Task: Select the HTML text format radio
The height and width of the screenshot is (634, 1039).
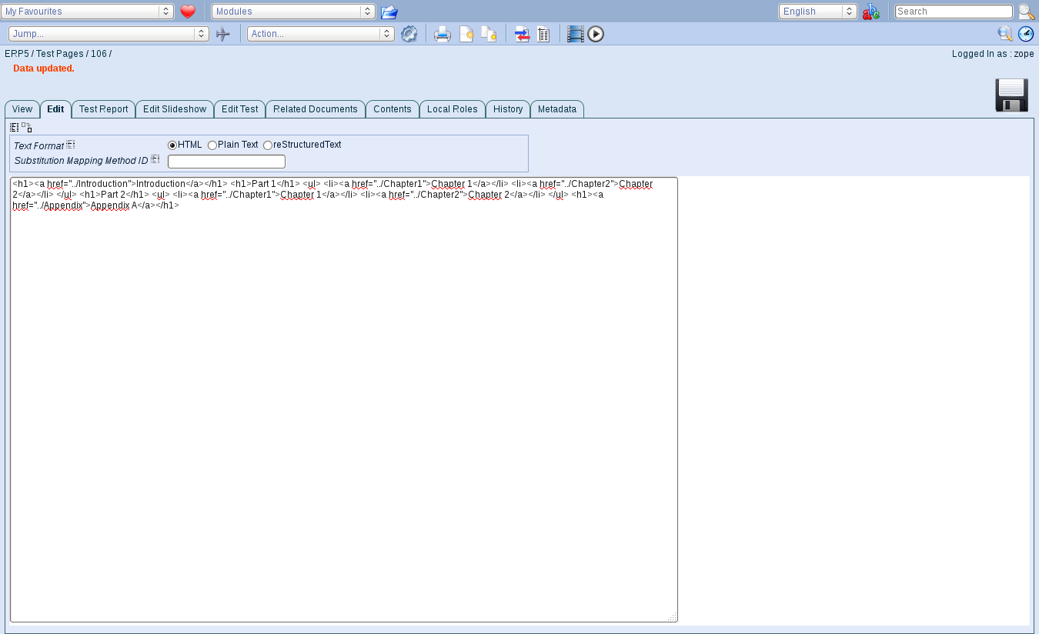Action: pyautogui.click(x=172, y=145)
